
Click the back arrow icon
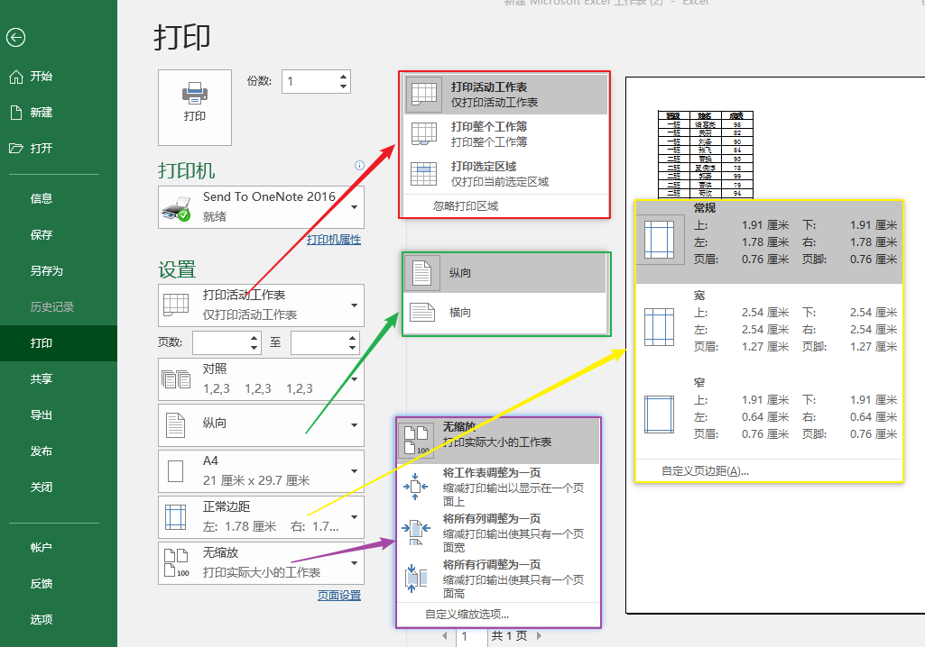[x=15, y=37]
